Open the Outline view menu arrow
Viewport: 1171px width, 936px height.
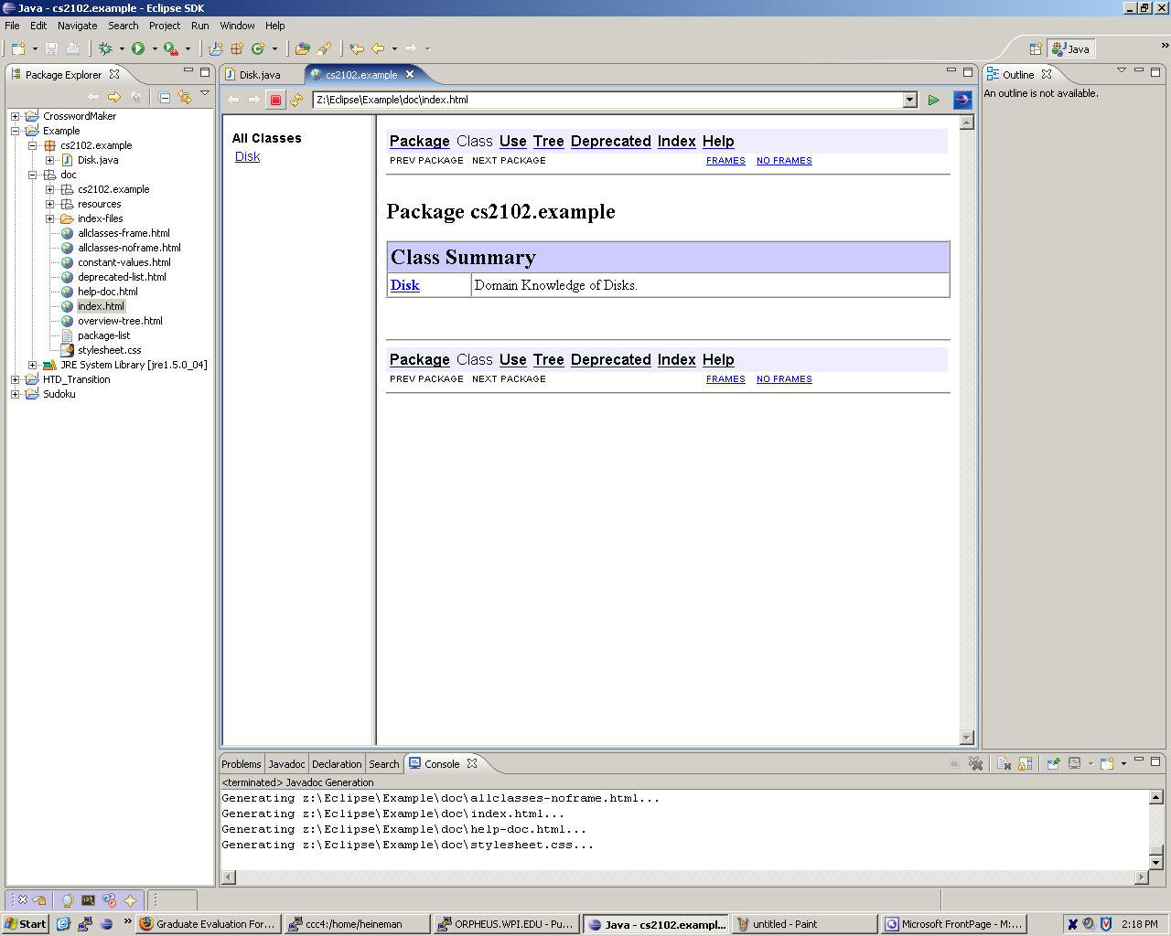pyautogui.click(x=1122, y=70)
